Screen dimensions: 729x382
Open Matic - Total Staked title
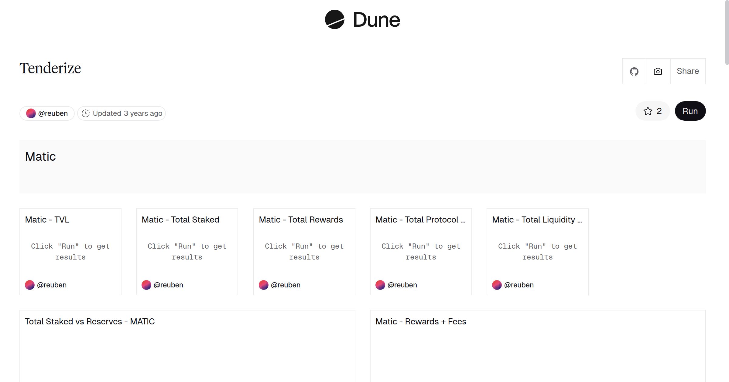[180, 219]
